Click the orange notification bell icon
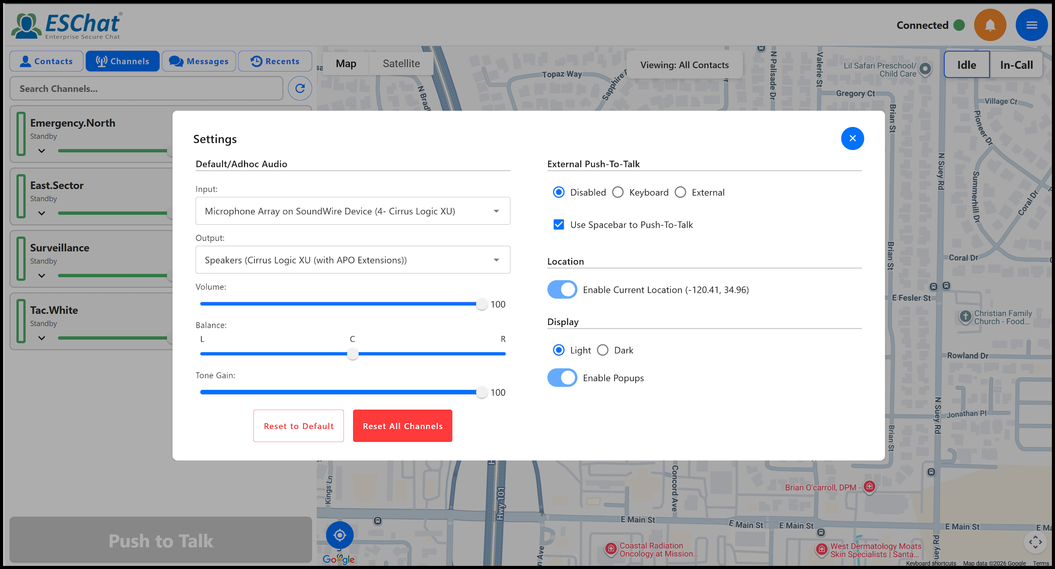Image resolution: width=1055 pixels, height=569 pixels. coord(990,25)
